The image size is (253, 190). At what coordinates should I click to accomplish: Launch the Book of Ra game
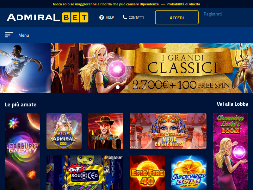[x=106, y=131]
